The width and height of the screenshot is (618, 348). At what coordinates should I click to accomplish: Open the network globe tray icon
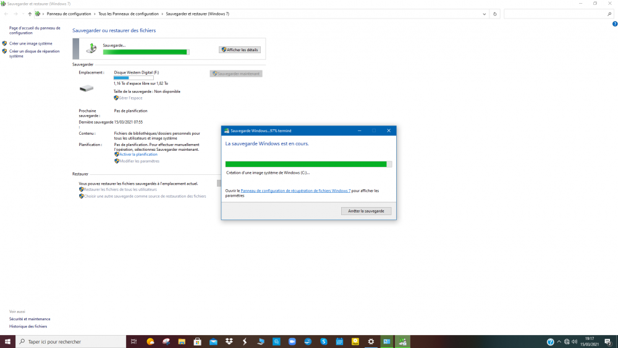(x=567, y=342)
